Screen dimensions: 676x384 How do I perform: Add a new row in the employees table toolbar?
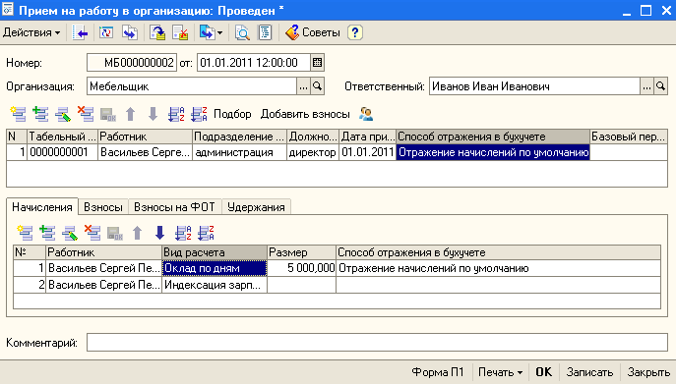pyautogui.click(x=18, y=114)
